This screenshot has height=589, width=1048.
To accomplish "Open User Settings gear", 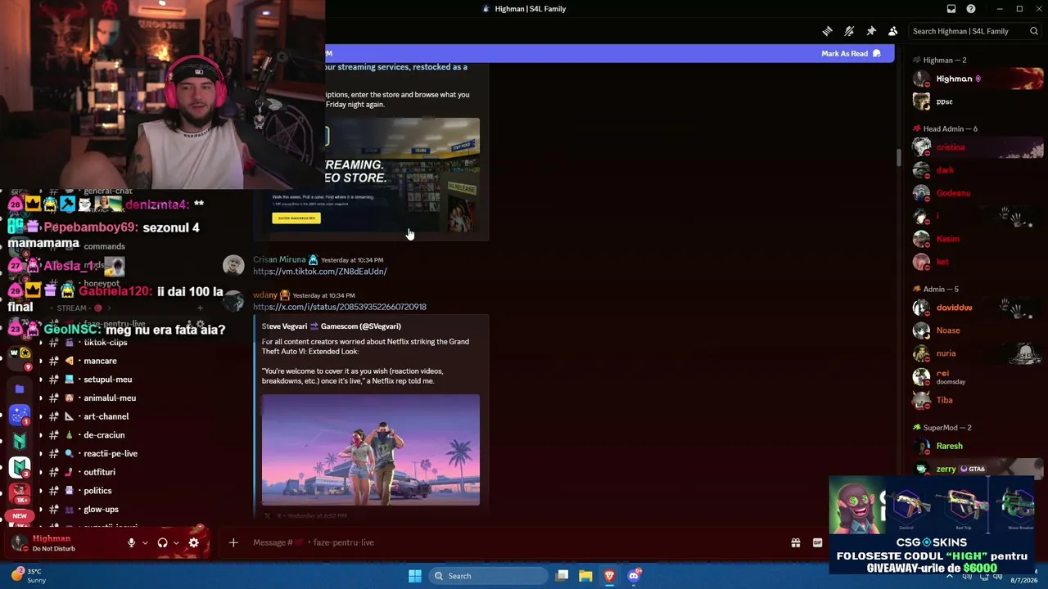I will [x=194, y=542].
